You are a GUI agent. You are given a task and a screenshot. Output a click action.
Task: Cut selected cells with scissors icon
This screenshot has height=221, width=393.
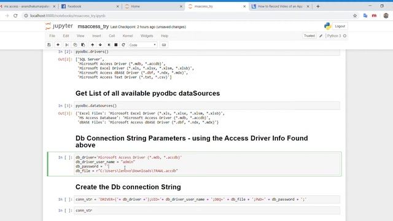67,45
